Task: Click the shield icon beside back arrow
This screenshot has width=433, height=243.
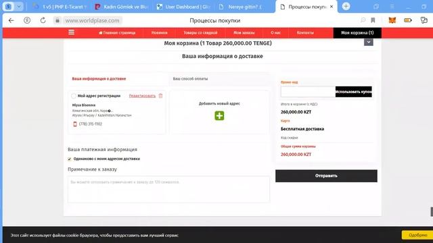Action: (27, 20)
